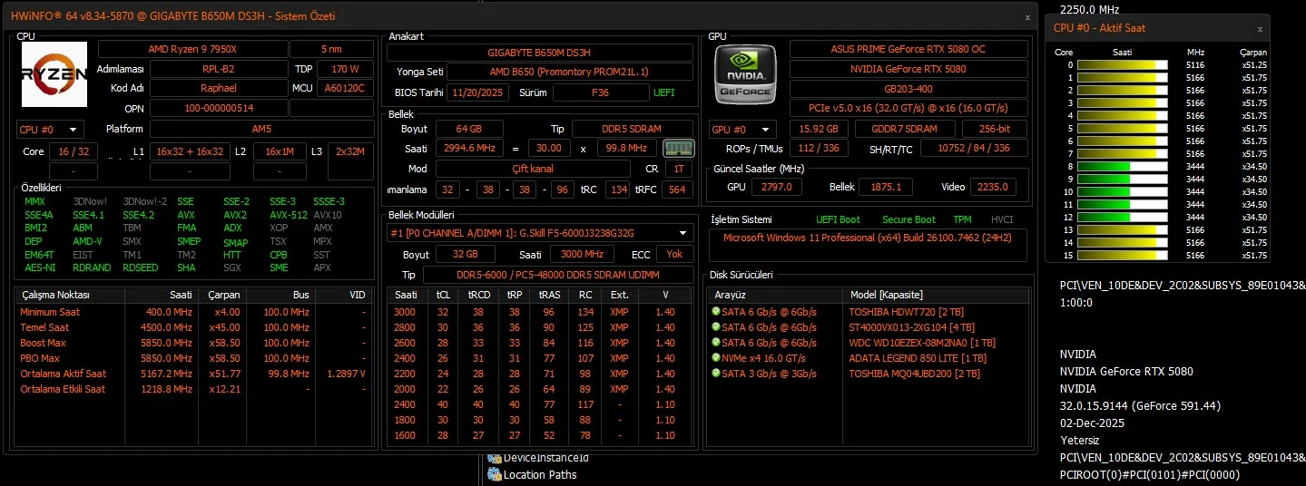Image resolution: width=1306 pixels, height=486 pixels.
Task: Click the NVIDIA GeForce logo image
Action: point(745,73)
